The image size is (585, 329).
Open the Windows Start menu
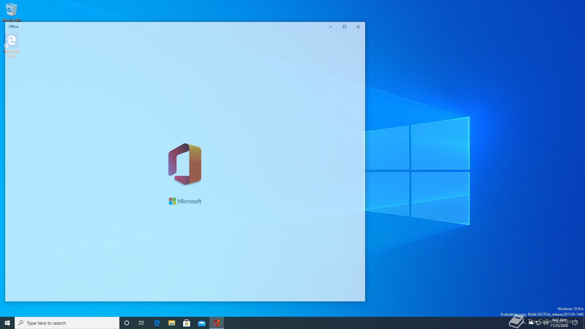coord(7,323)
